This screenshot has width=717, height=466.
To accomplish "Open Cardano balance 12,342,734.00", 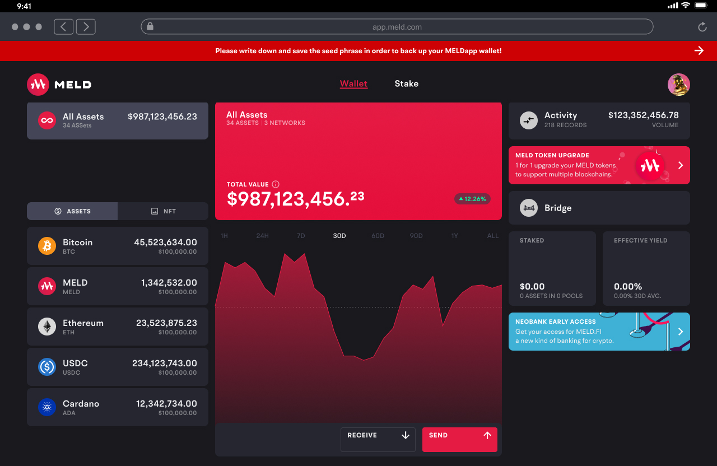I will click(x=166, y=404).
